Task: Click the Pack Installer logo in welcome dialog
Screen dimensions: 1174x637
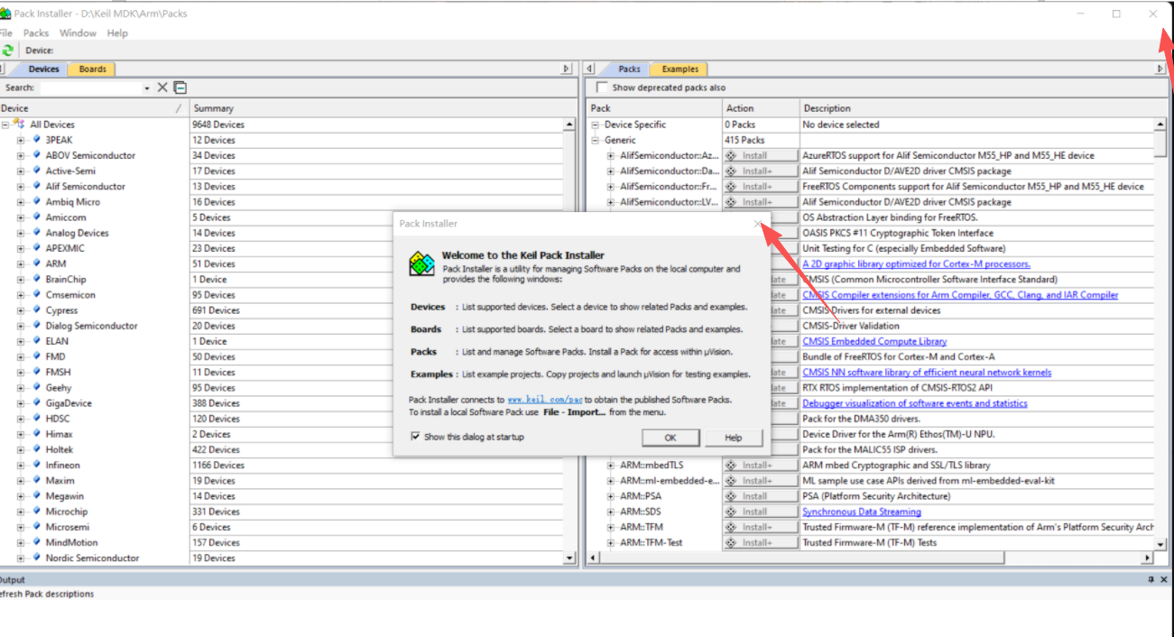Action: point(421,263)
